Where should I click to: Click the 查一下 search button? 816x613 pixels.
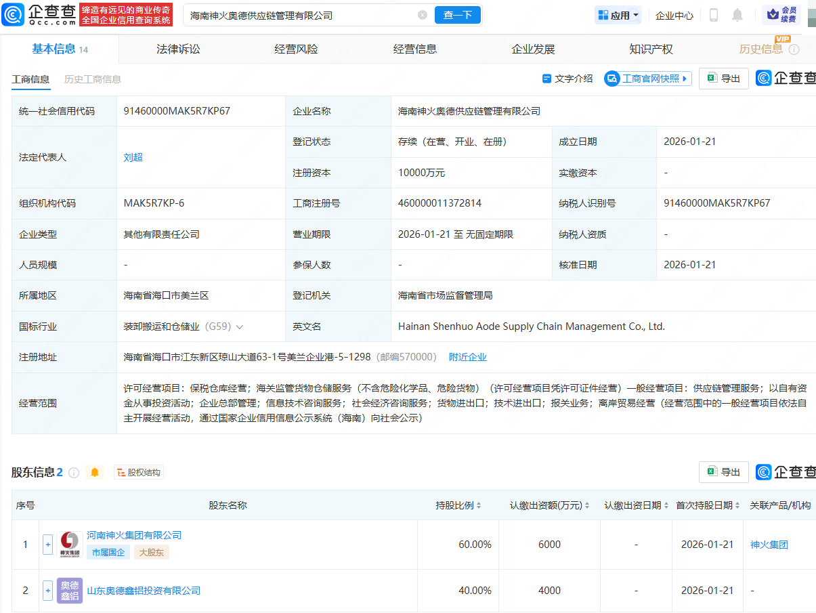point(457,14)
